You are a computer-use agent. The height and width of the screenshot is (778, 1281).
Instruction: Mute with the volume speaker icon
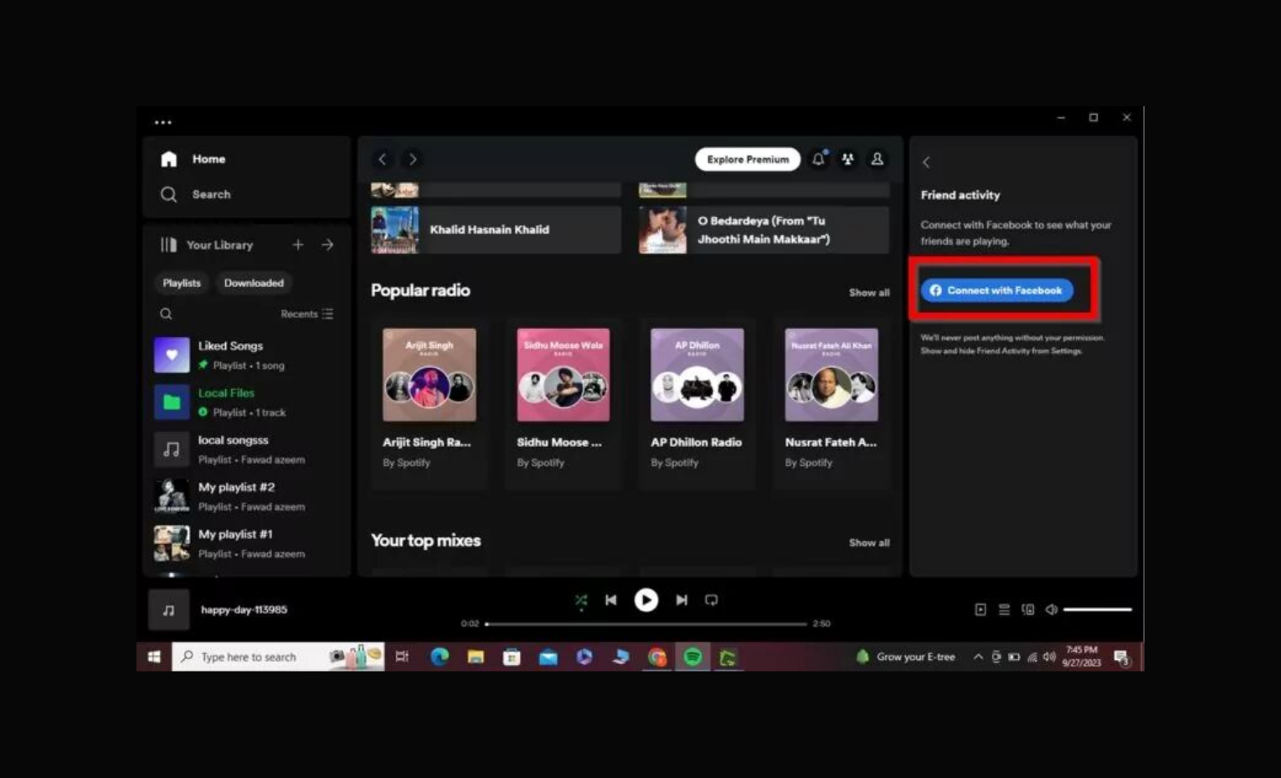tap(1052, 610)
